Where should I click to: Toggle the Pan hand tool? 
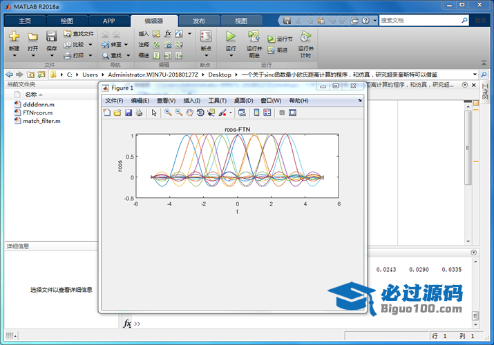click(x=189, y=112)
